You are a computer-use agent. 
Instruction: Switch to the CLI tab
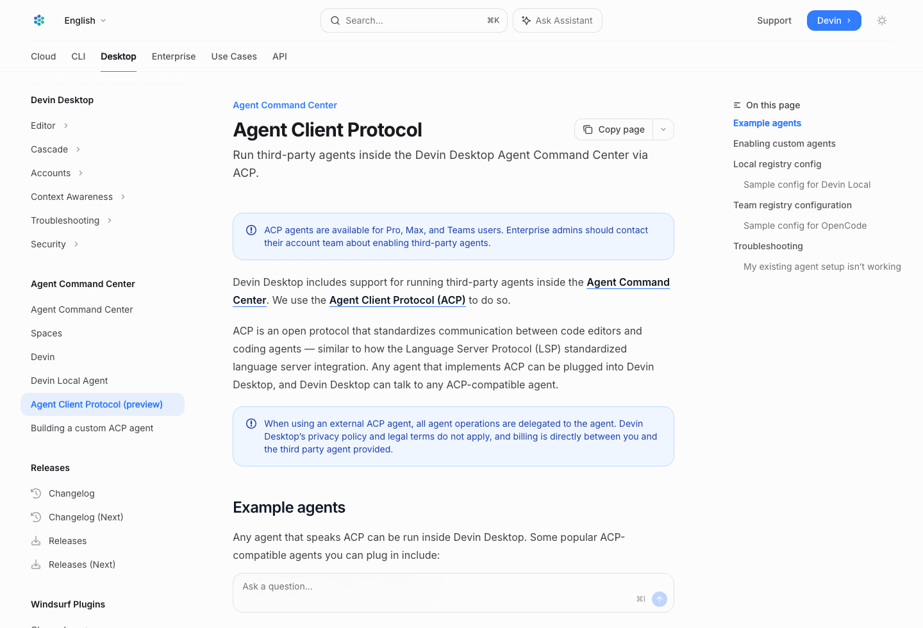(78, 56)
